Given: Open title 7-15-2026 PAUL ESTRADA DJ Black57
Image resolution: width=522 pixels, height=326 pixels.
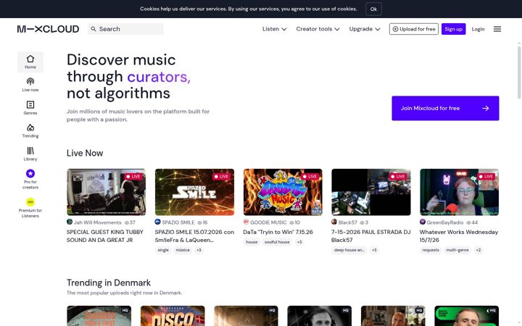Looking at the screenshot, I should click(371, 236).
